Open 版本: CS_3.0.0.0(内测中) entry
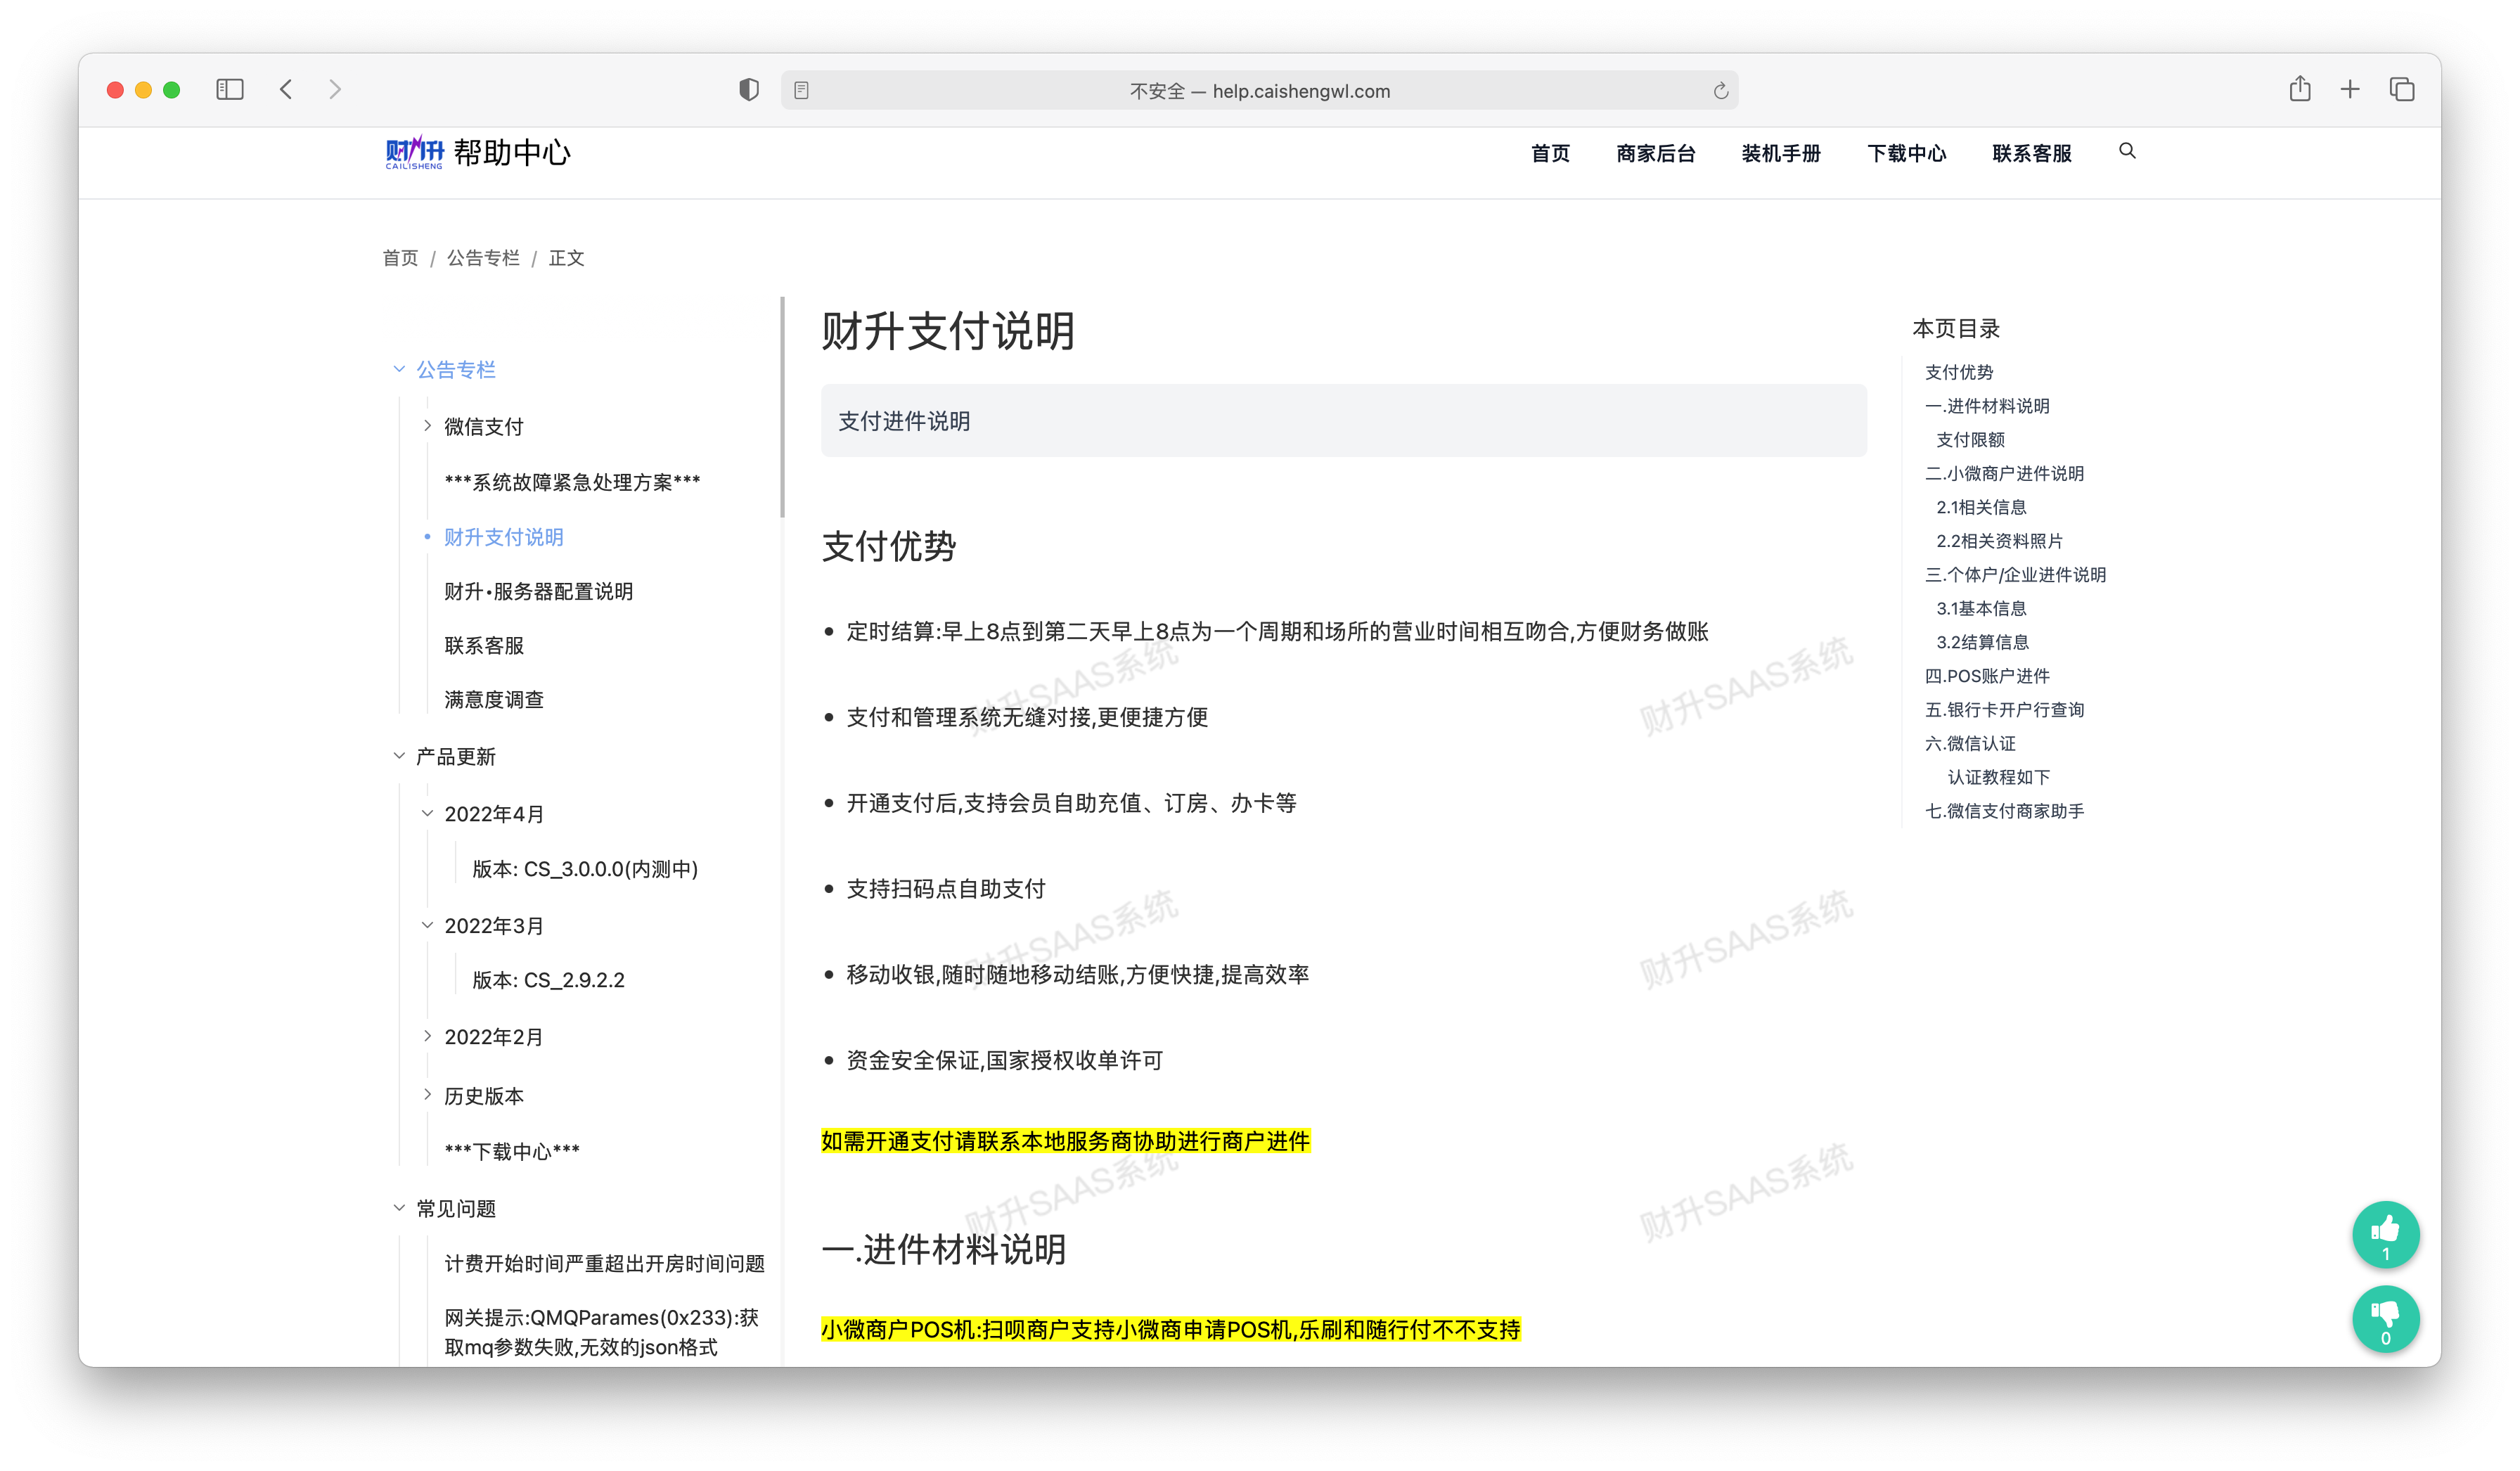 [585, 869]
